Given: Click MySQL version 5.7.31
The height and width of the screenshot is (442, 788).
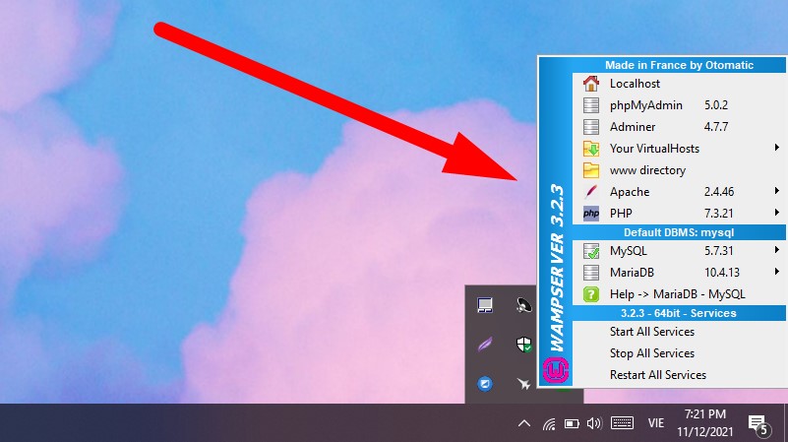Looking at the screenshot, I should pyautogui.click(x=718, y=251).
